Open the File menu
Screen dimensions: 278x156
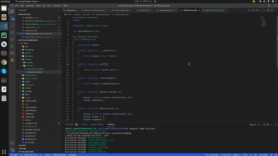pyautogui.click(x=17, y=6)
